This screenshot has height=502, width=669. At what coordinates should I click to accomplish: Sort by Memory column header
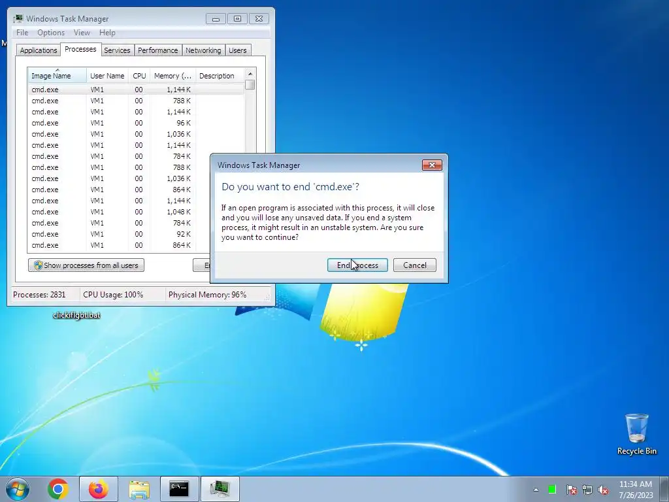point(172,76)
